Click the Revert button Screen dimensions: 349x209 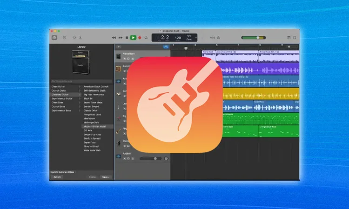(57, 177)
